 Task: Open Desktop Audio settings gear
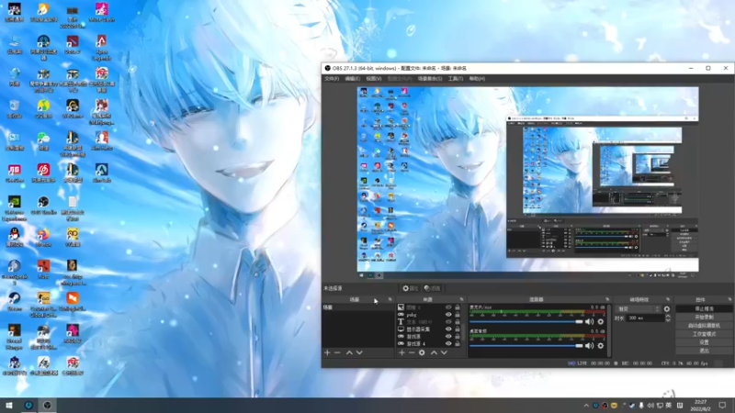tap(601, 346)
